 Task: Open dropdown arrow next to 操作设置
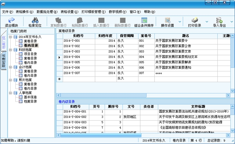pos(180,22)
